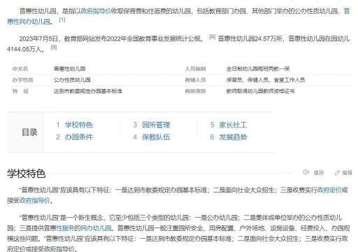Click the 编辑 pencil icon beside 学校特色
This screenshot has height=252, width=358.
pyautogui.click(x=337, y=173)
